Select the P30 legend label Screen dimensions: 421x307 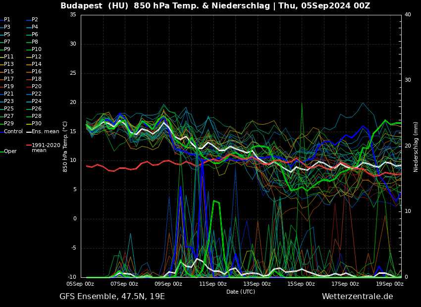click(37, 124)
